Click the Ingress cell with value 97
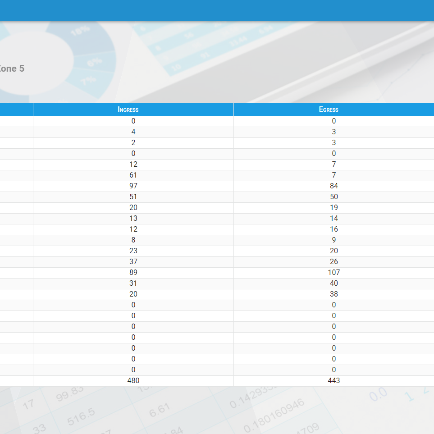The height and width of the screenshot is (434, 434). point(133,186)
